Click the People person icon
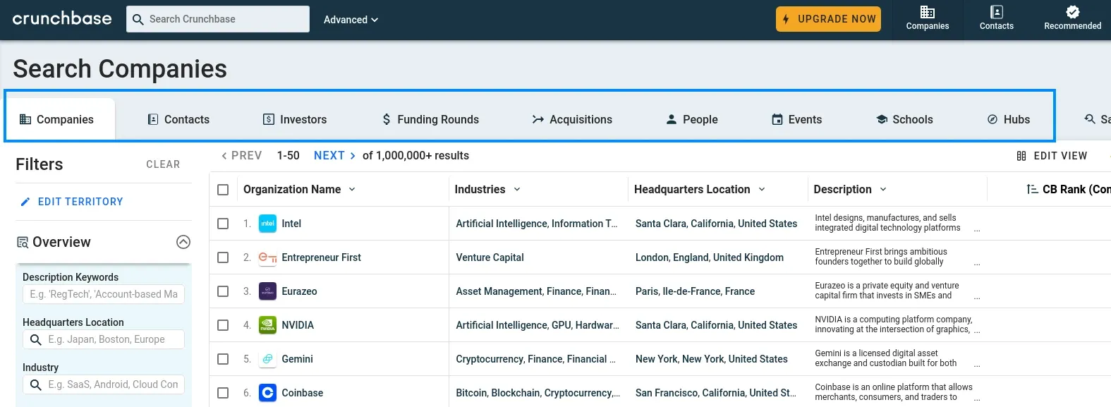The image size is (1111, 407). coord(672,119)
